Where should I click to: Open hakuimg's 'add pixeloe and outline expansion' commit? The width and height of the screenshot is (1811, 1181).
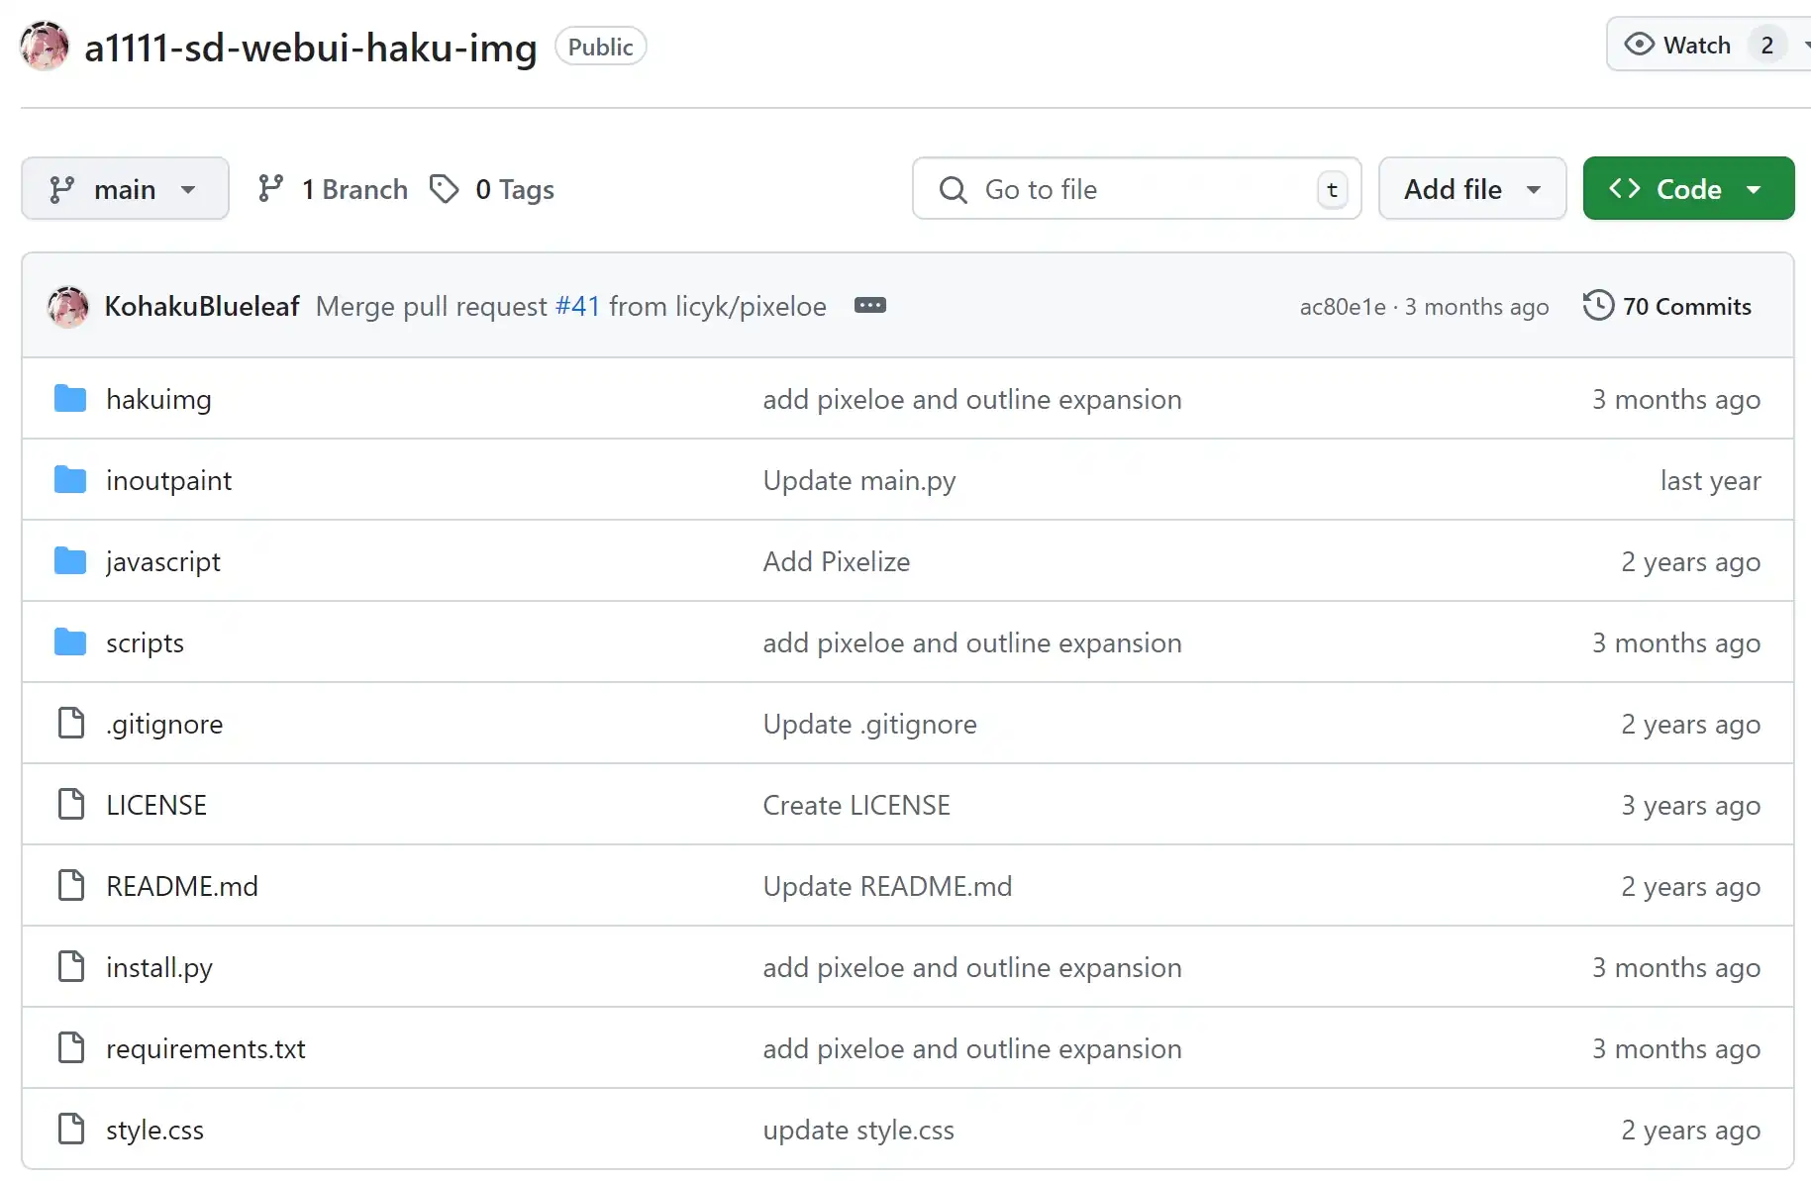coord(972,399)
